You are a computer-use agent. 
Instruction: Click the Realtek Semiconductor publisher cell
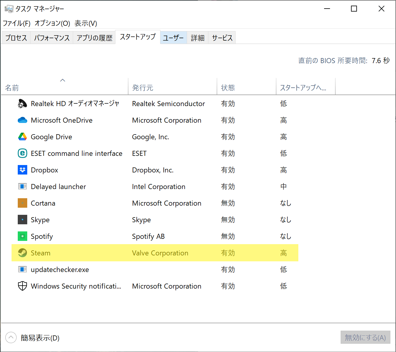click(168, 104)
